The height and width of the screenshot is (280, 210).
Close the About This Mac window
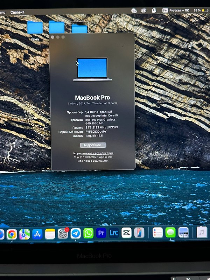pos(52,37)
